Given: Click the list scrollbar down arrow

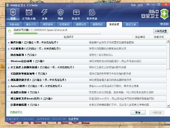Looking at the screenshot, I should [168, 106].
